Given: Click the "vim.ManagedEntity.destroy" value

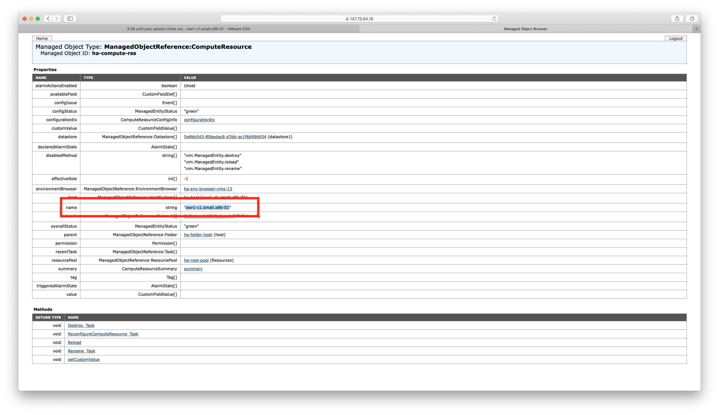Looking at the screenshot, I should [x=213, y=156].
